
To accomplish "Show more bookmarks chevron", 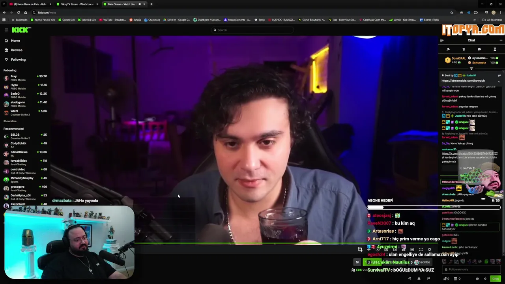I will [x=475, y=20].
